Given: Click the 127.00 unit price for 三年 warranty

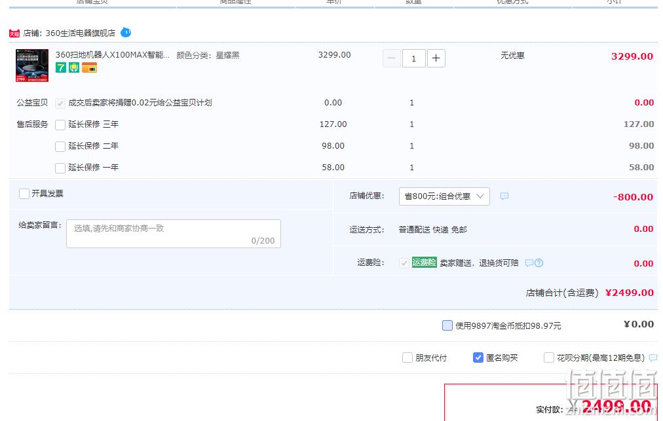Looking at the screenshot, I should click(x=333, y=124).
